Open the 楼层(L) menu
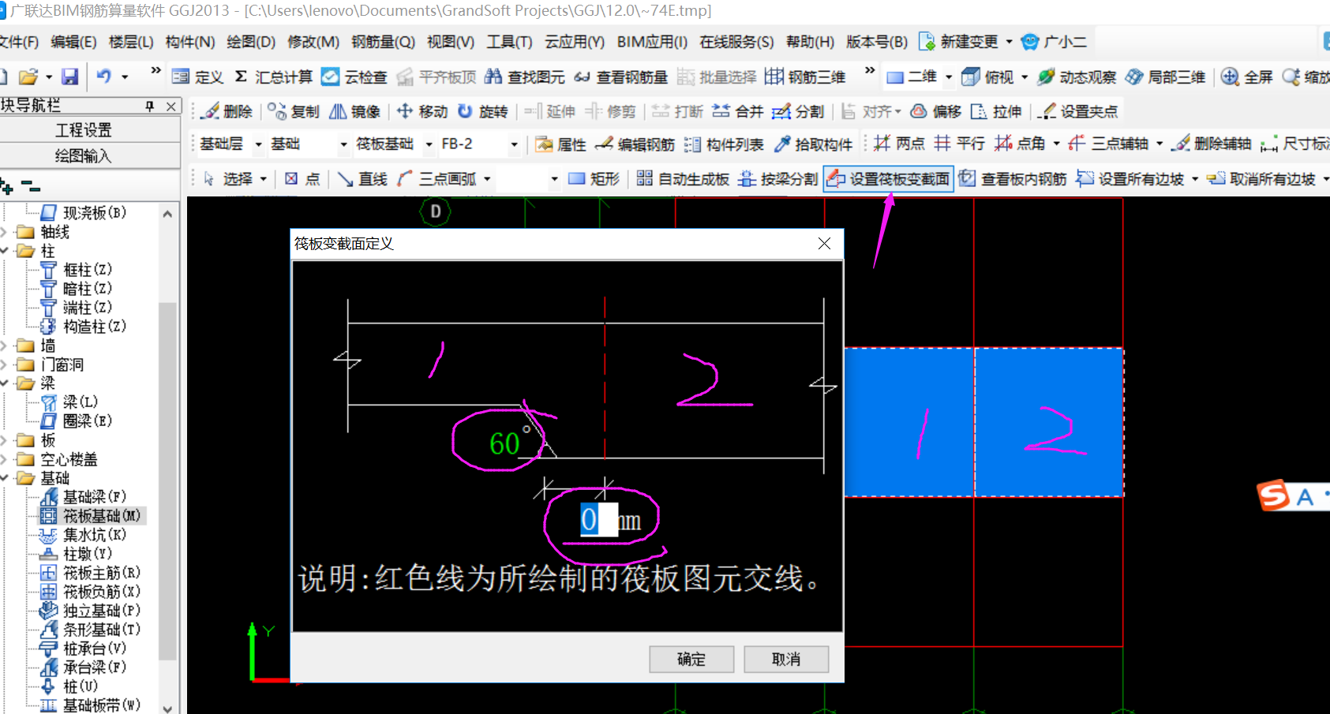 [131, 42]
